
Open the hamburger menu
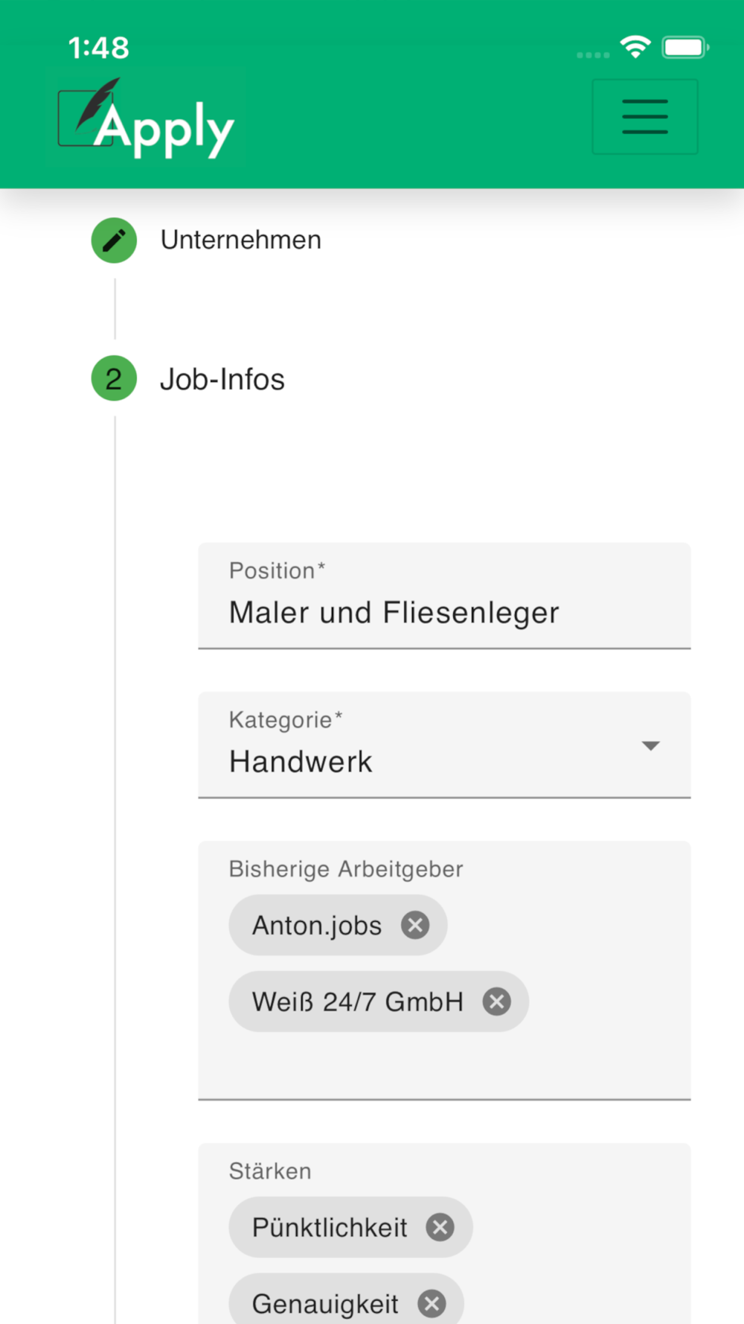(x=645, y=117)
